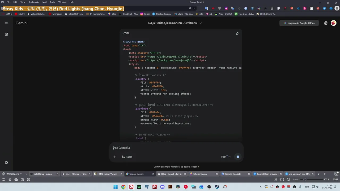Start a new chat with pencil icon
Viewport: 340px width, 191px height.
(6, 34)
